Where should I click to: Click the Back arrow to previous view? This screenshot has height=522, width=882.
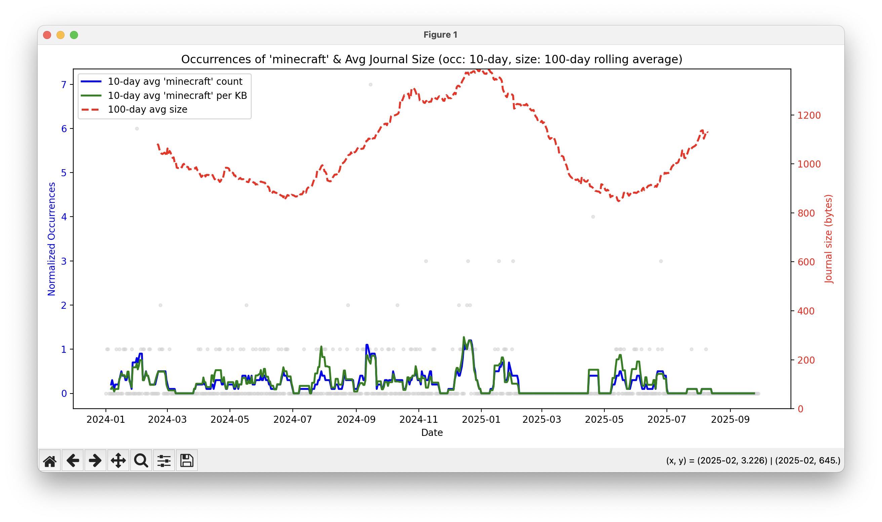tap(72, 460)
